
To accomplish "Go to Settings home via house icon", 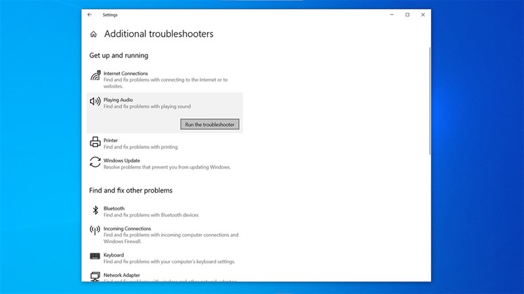I will (94, 34).
